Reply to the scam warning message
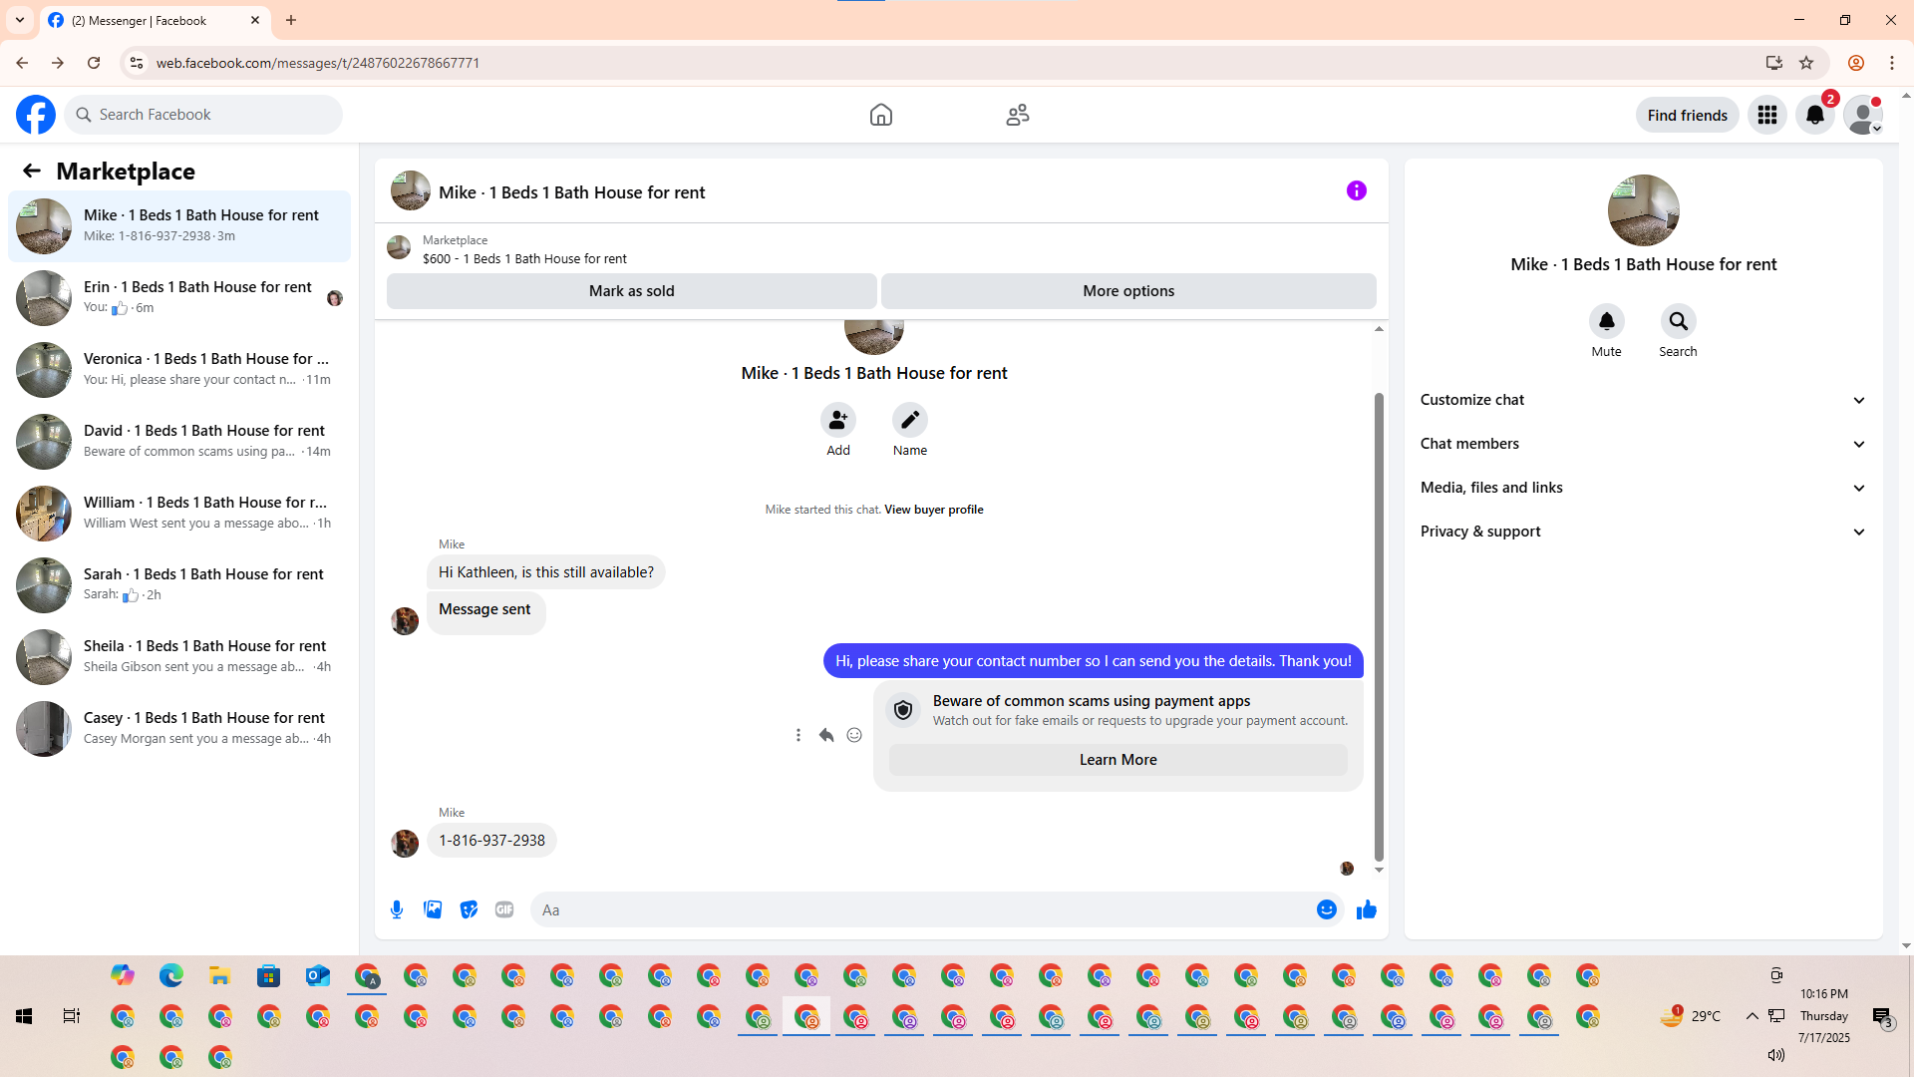 pyautogui.click(x=826, y=735)
